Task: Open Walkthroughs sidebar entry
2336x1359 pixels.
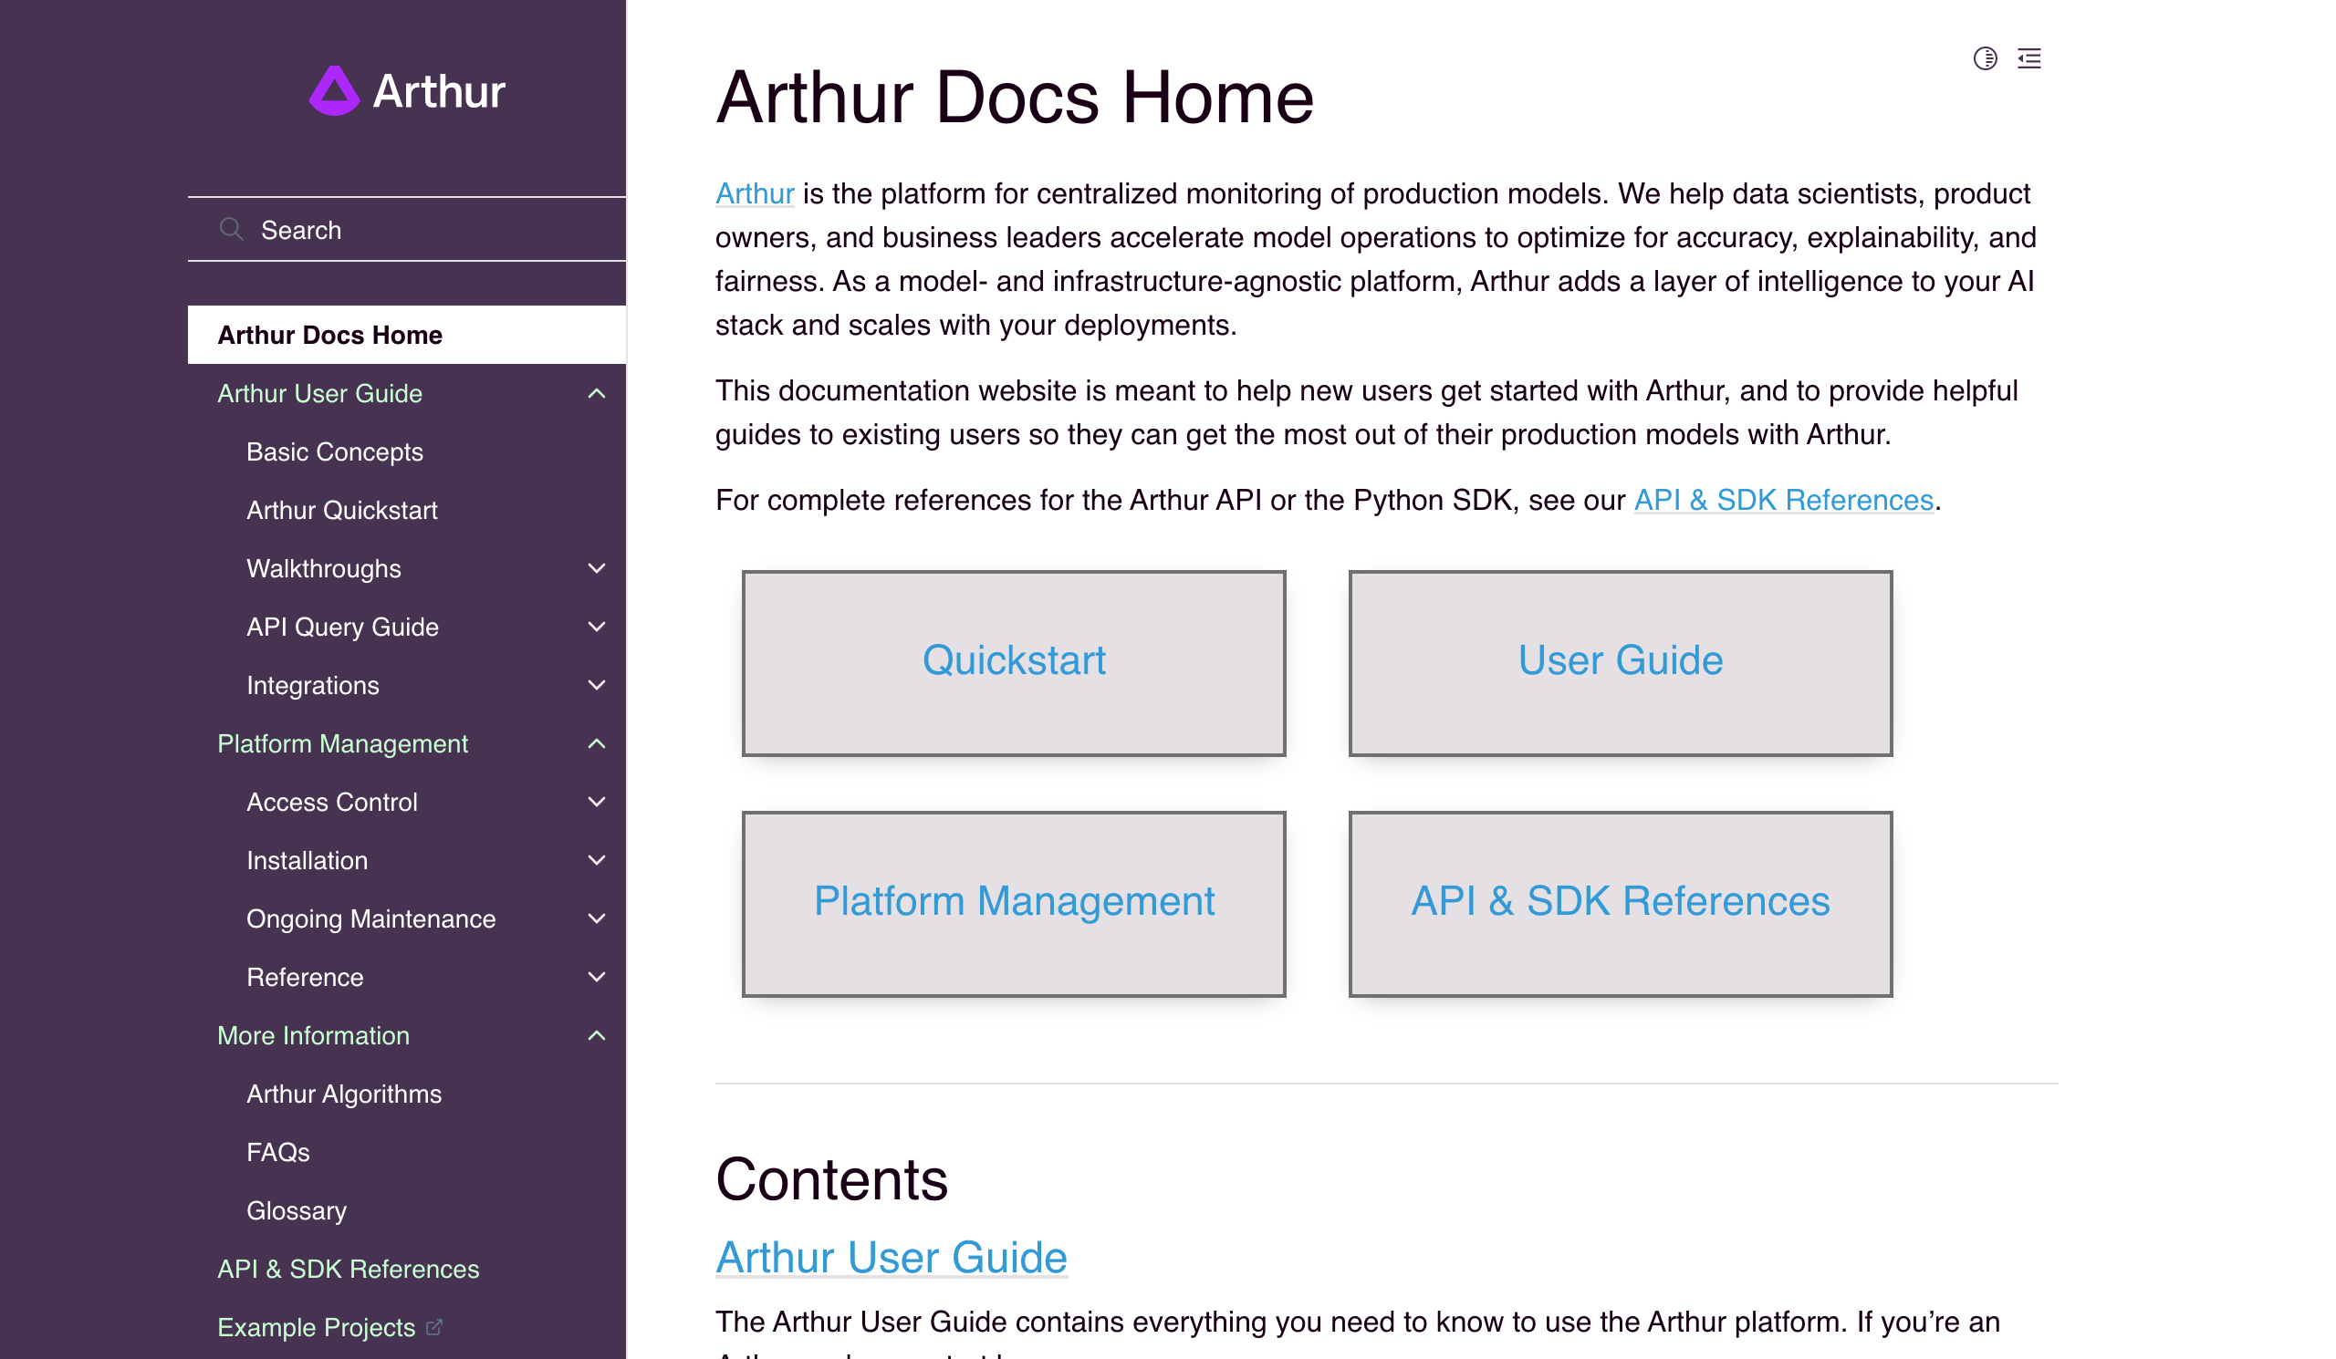Action: (x=324, y=569)
